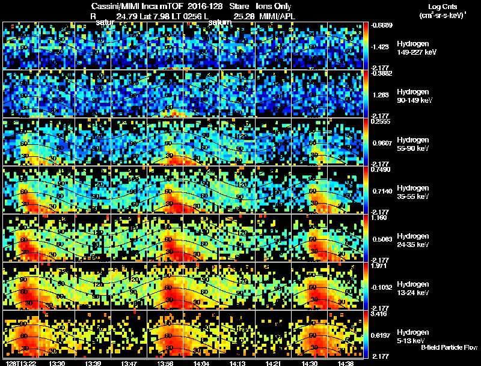Click the color bar beside Hydrogen 90-149 keV
Image resolution: width=481 pixels, height=366 pixels.
366,94
